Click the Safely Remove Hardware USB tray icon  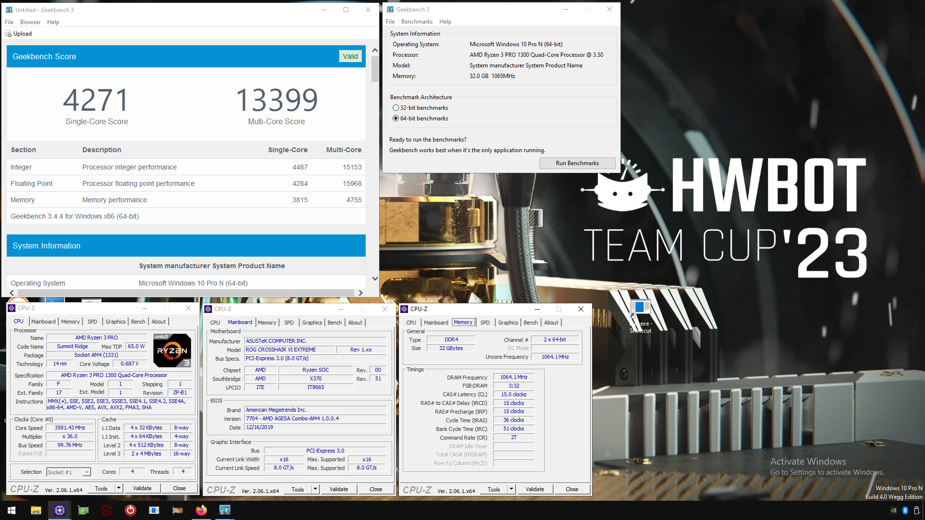917,510
